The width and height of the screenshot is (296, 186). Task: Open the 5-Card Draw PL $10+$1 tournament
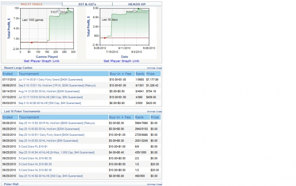[33, 146]
